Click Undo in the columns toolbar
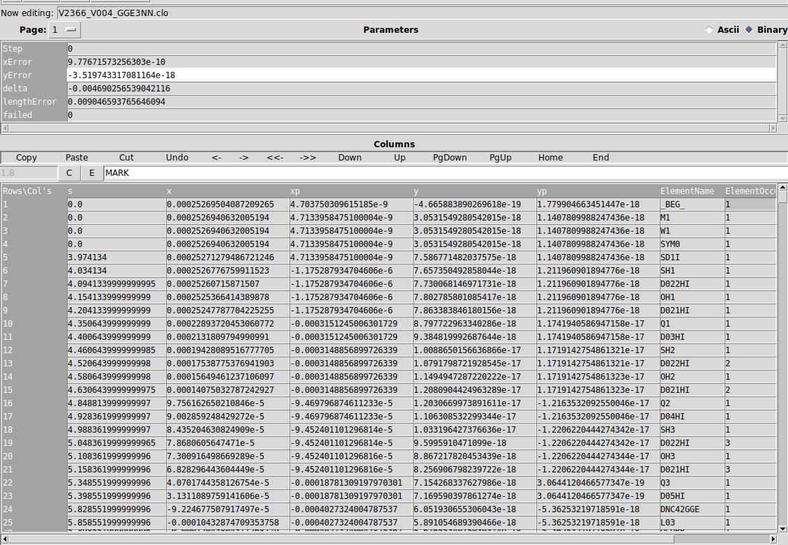The height and width of the screenshot is (545, 788). [177, 158]
